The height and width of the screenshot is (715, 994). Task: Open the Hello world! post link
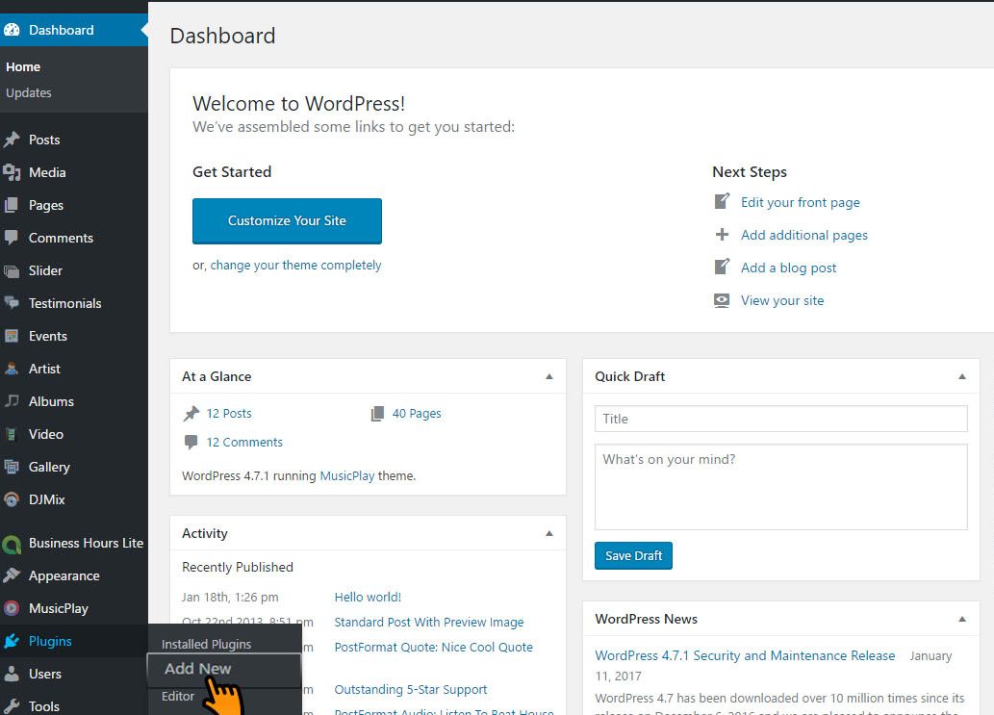[368, 597]
